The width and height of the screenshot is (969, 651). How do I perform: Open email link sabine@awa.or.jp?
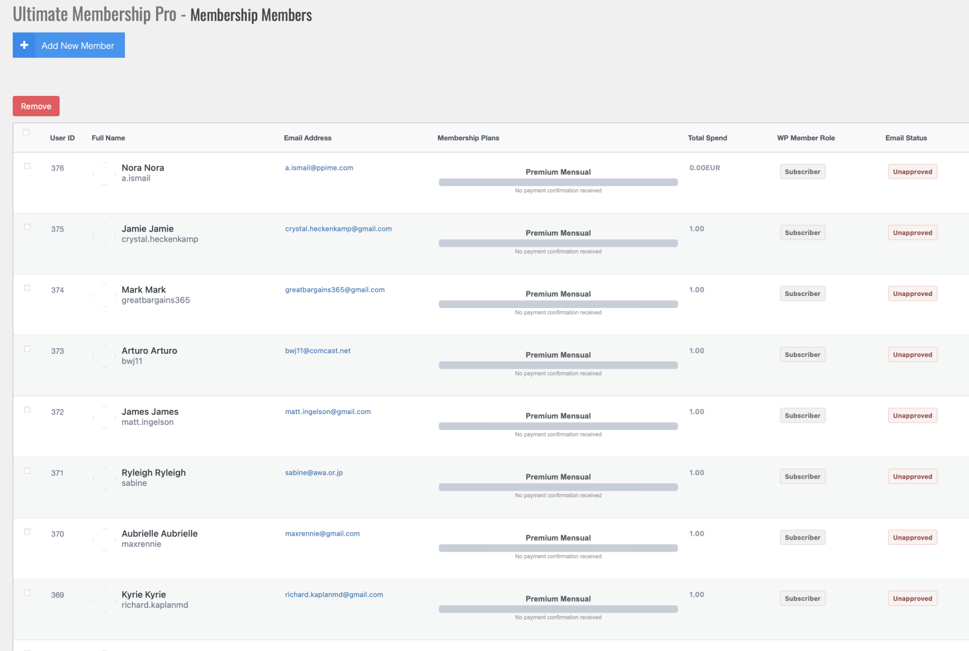[x=314, y=473]
